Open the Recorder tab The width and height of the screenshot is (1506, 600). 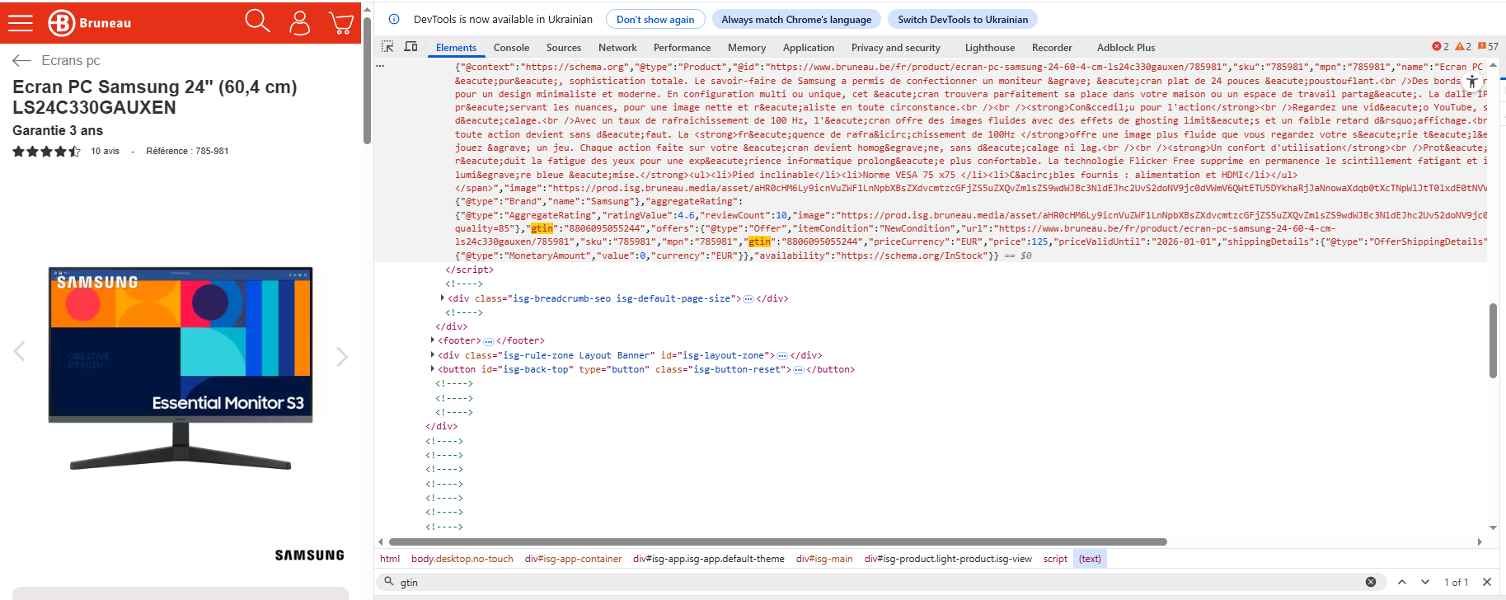click(x=1052, y=48)
